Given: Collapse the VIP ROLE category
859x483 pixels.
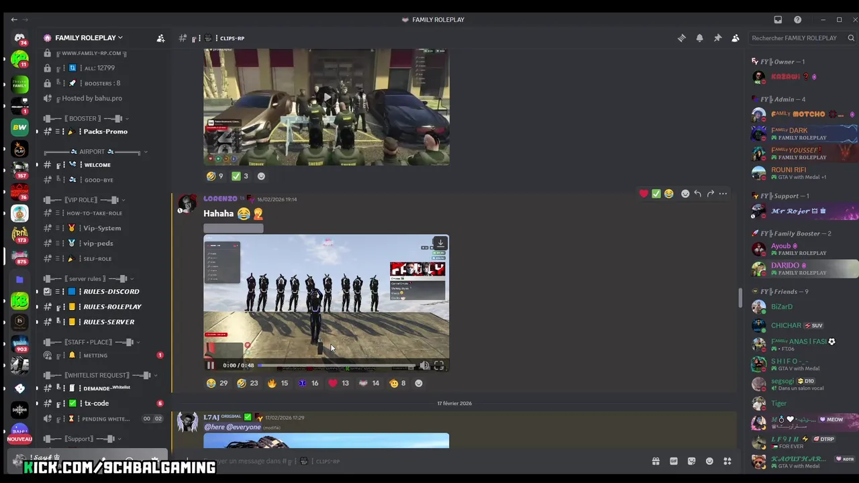Looking at the screenshot, I should pyautogui.click(x=85, y=200).
